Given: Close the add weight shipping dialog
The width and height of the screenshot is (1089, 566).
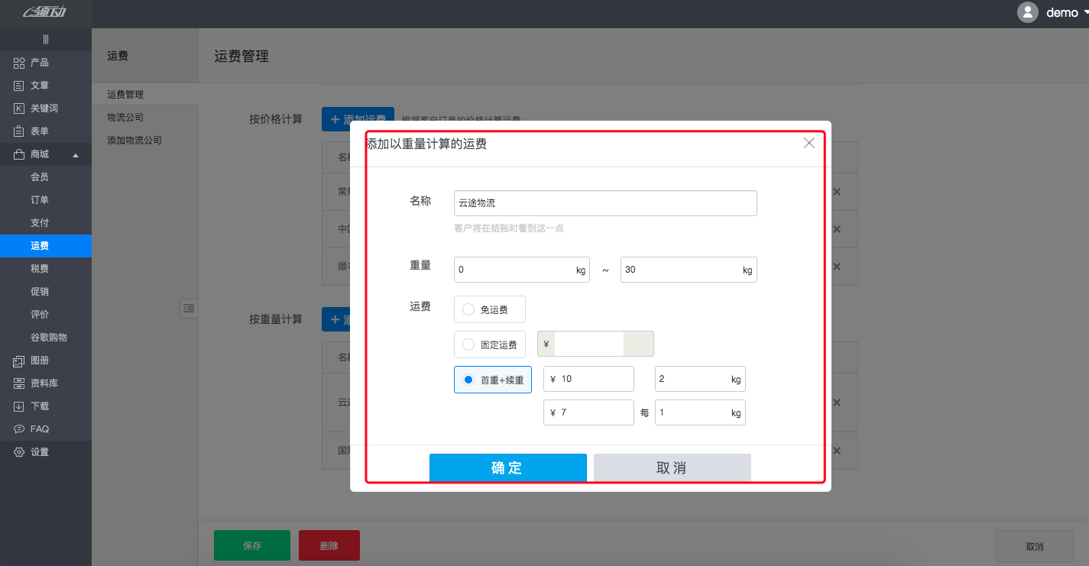Looking at the screenshot, I should [809, 143].
